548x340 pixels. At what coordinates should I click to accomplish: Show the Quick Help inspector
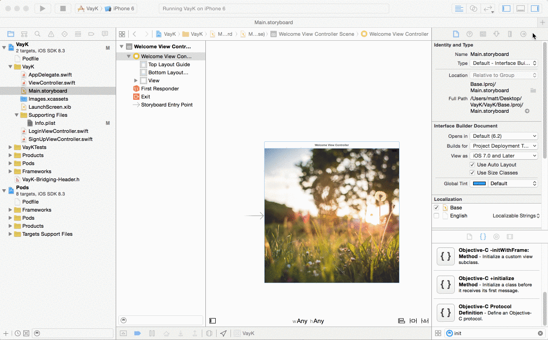[470, 34]
